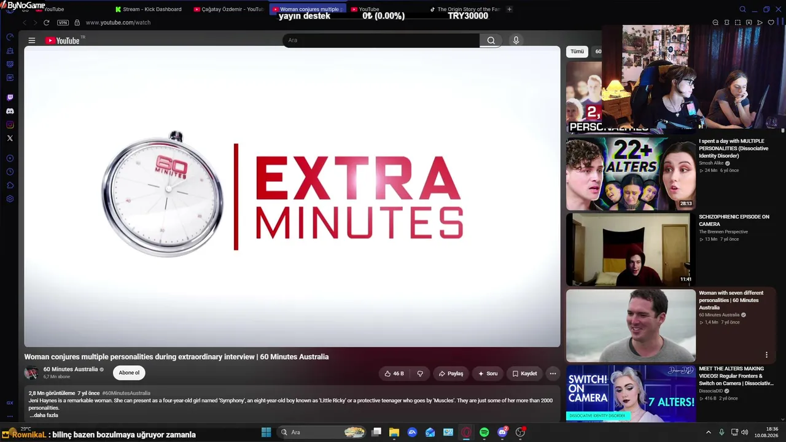Save the video with Kaydet
Image resolution: width=786 pixels, height=442 pixels.
click(x=524, y=373)
